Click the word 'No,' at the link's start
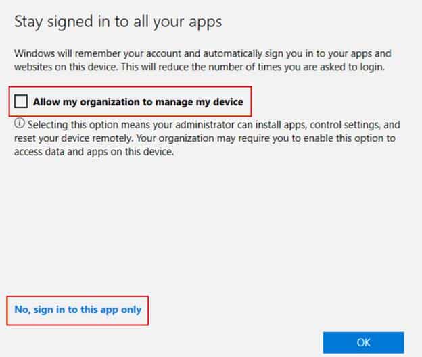Image resolution: width=422 pixels, height=357 pixels. tap(22, 310)
